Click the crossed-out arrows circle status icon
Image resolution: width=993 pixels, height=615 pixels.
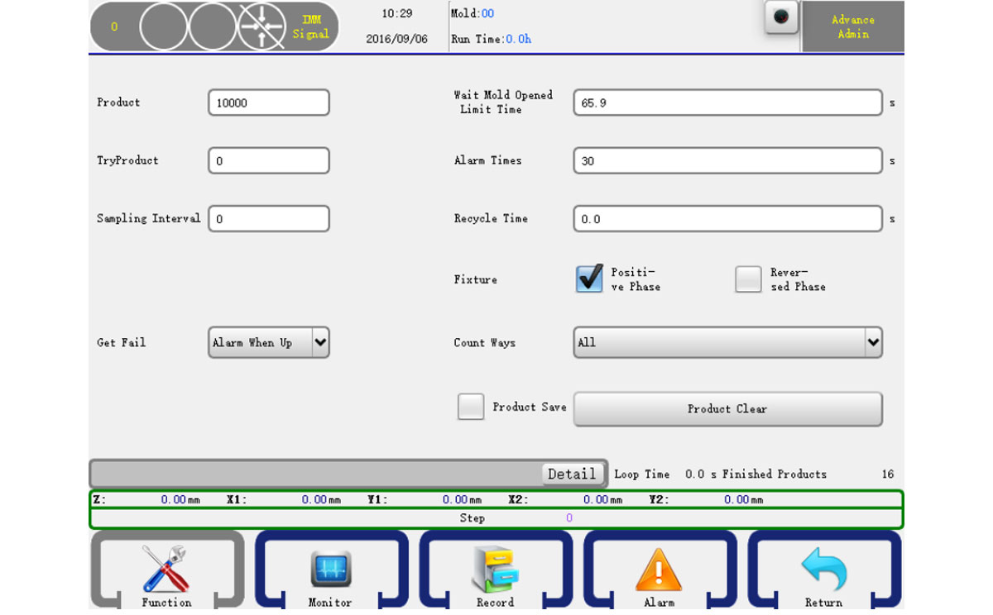[x=262, y=26]
